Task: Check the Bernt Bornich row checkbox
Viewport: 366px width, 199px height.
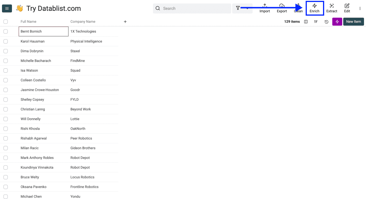Action: (x=5, y=31)
